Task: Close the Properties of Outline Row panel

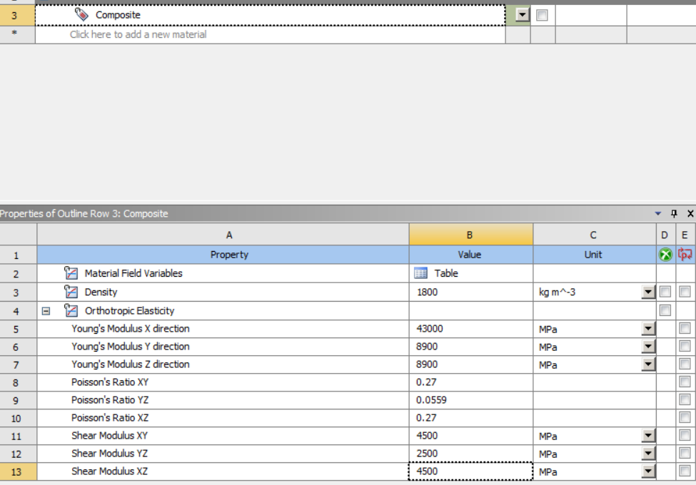Action: [690, 214]
